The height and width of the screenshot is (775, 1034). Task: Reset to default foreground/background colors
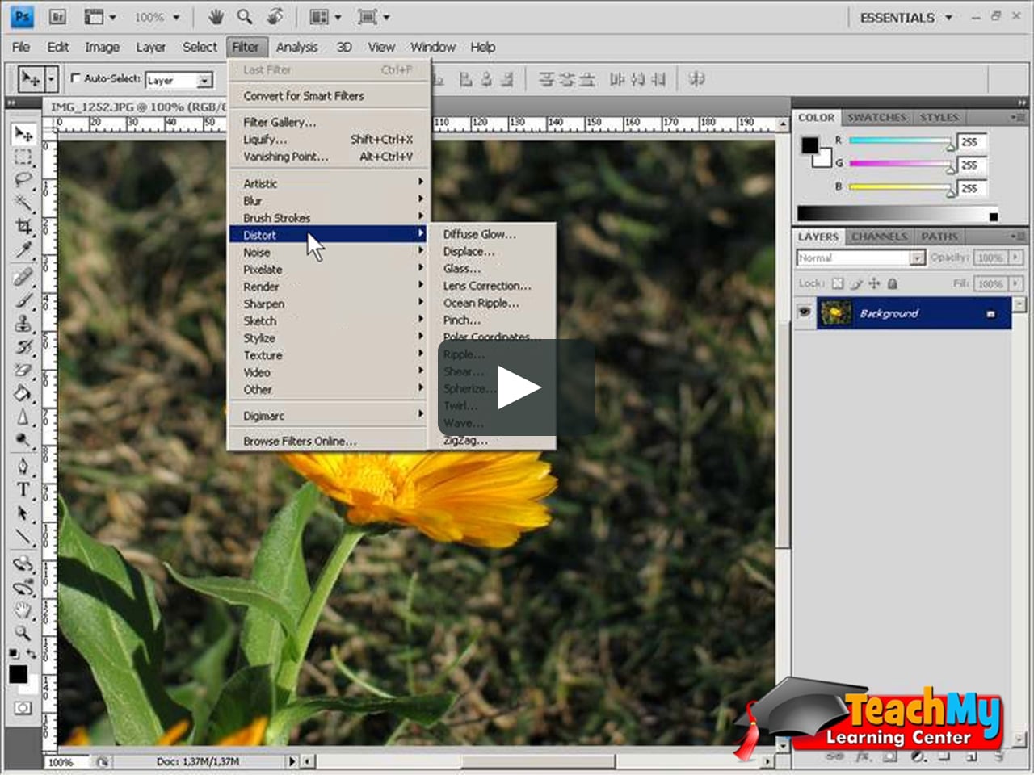[x=14, y=653]
